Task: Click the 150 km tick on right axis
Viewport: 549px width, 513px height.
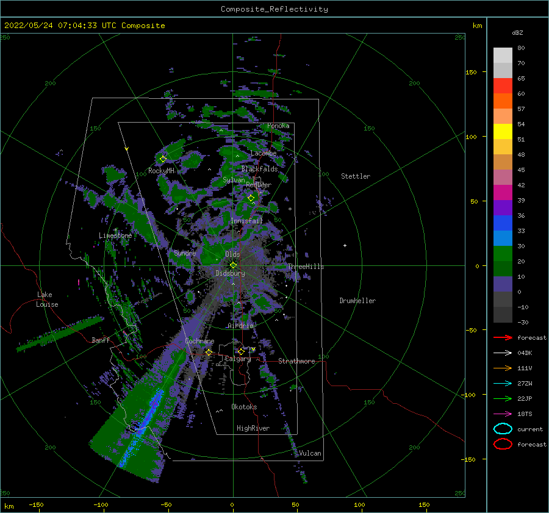Action: tap(472, 72)
